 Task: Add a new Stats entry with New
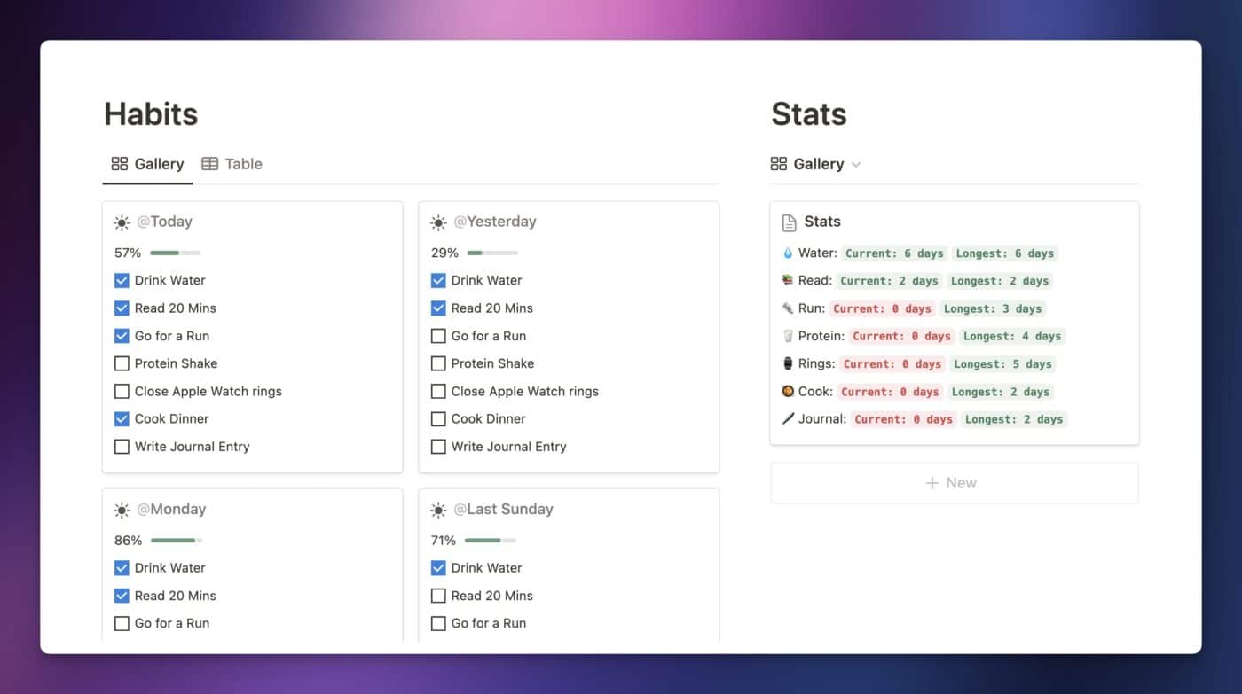tap(955, 483)
